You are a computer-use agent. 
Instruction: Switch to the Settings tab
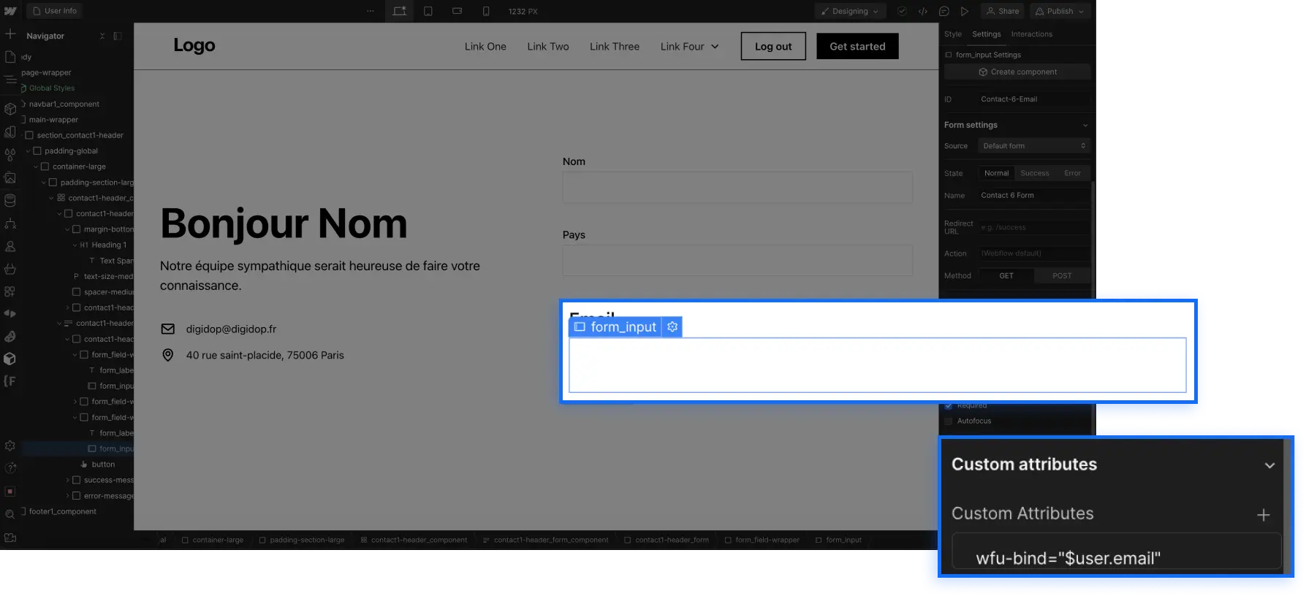coord(987,34)
